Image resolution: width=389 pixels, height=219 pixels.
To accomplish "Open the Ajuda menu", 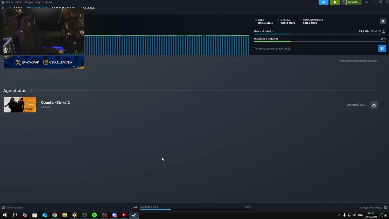I will [x=48, y=2].
